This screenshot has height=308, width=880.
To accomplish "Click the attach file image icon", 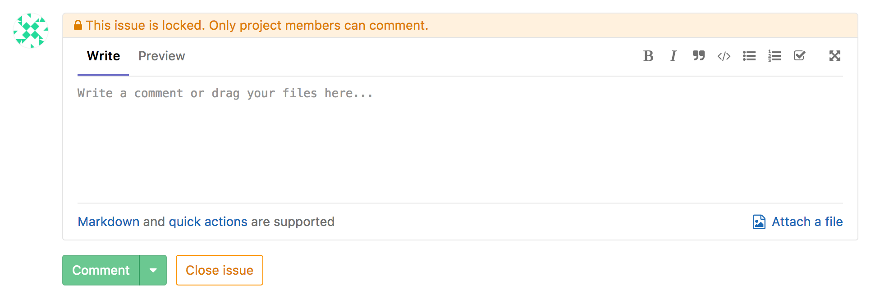I will (x=759, y=222).
